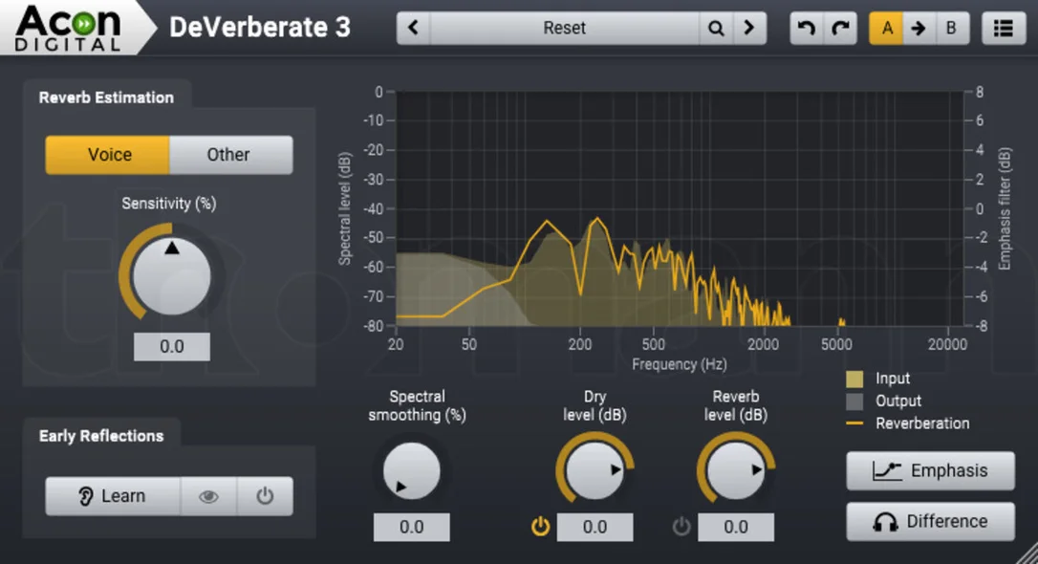Redo the last change
Screen dimensions: 1038x564
coord(840,28)
